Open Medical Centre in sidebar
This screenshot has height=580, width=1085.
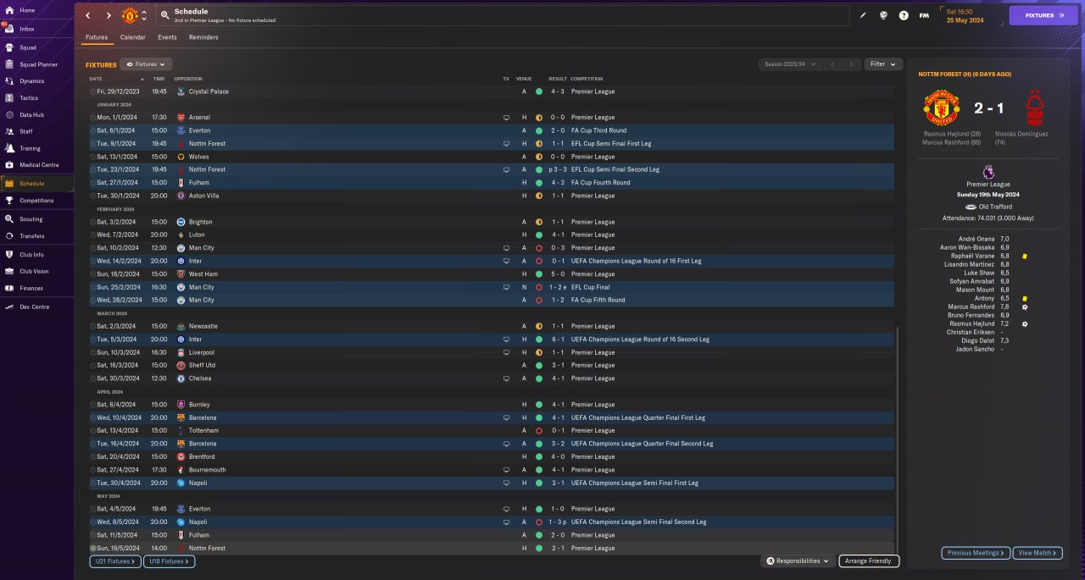(38, 165)
